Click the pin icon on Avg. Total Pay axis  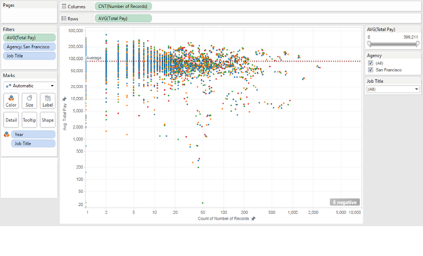tap(64, 99)
